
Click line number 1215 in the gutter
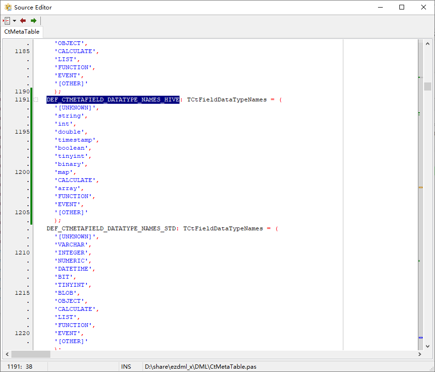click(22, 293)
